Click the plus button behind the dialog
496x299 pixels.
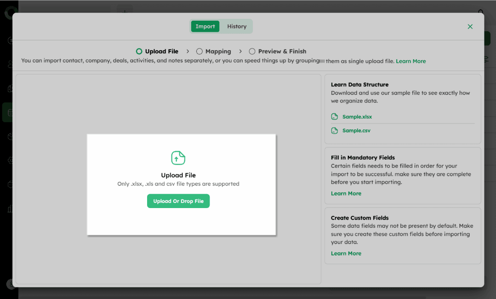[x=124, y=9]
